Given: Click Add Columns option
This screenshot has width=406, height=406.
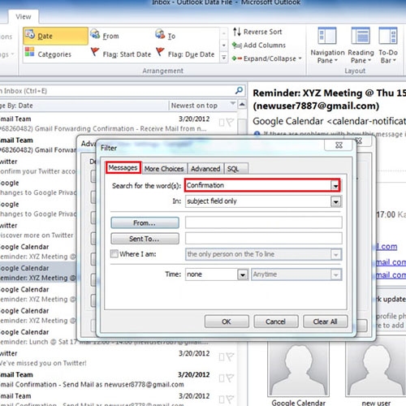Looking at the screenshot, I should (259, 45).
